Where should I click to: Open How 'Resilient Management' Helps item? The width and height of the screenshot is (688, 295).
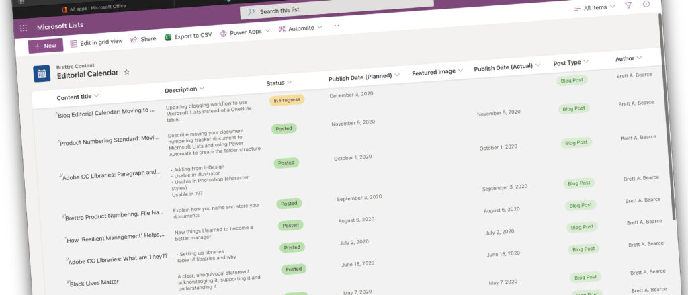click(116, 237)
